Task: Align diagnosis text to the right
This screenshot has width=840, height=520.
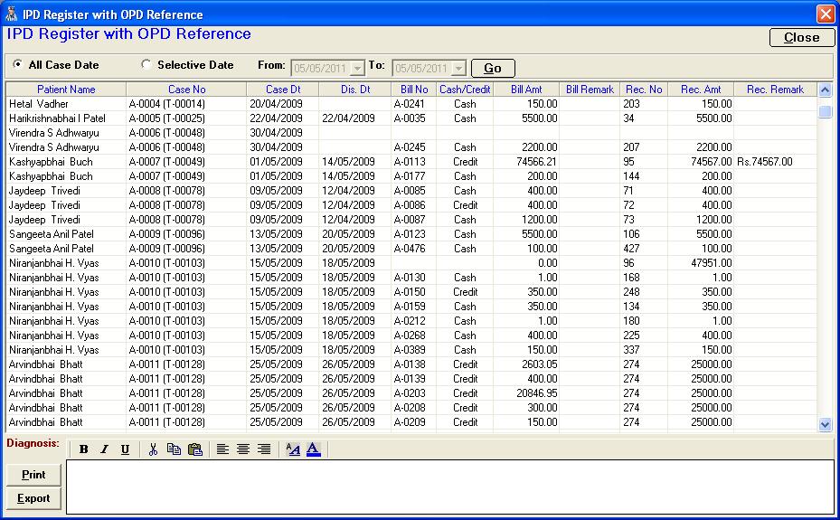Action: [264, 449]
